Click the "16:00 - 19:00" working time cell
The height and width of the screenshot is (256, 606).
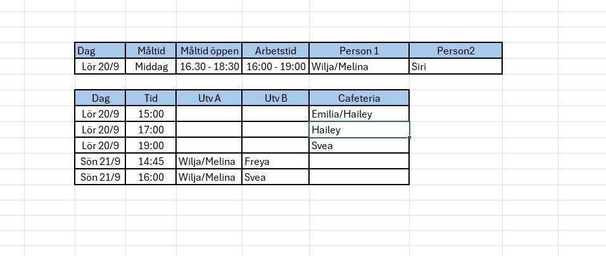tap(275, 66)
